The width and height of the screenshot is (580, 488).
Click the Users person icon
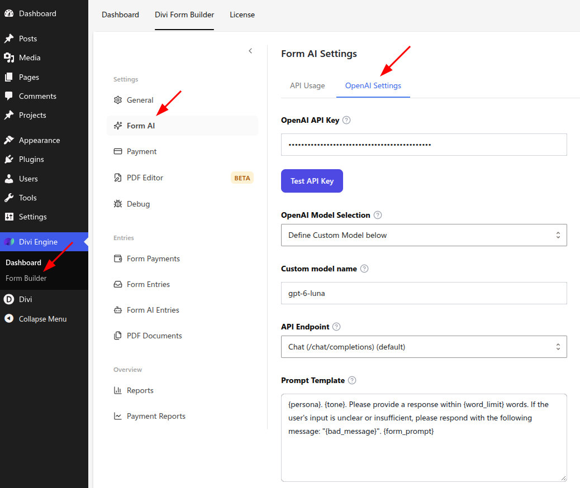(x=9, y=179)
